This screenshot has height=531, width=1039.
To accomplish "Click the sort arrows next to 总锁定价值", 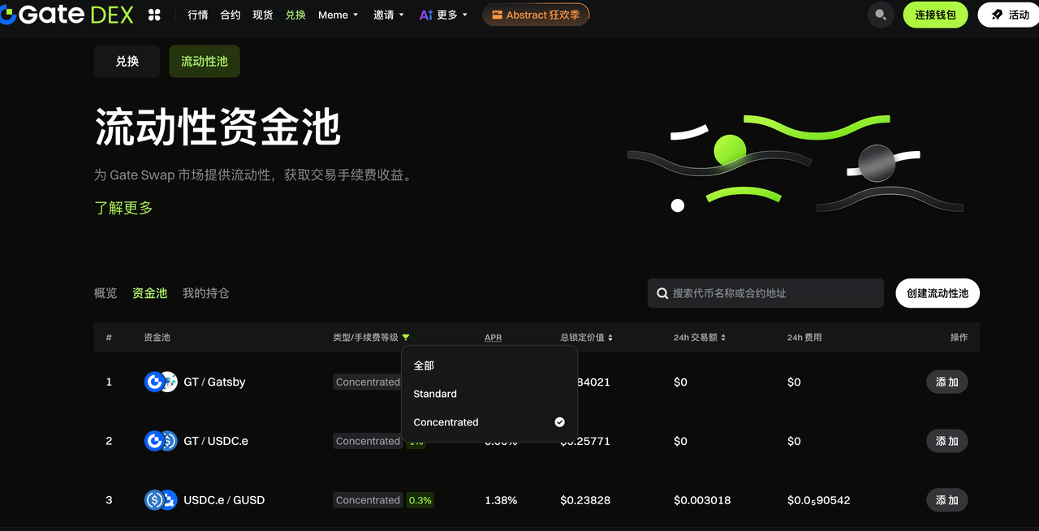I will (610, 337).
